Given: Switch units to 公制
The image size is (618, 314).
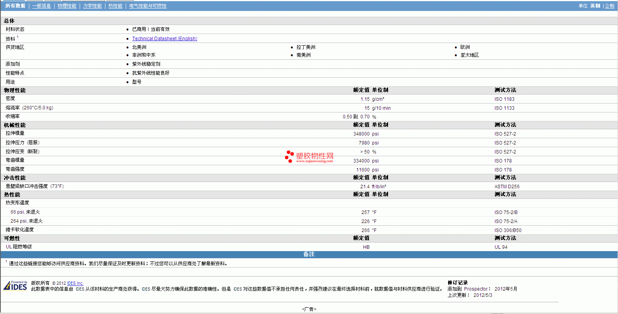Looking at the screenshot, I should [x=609, y=6].
